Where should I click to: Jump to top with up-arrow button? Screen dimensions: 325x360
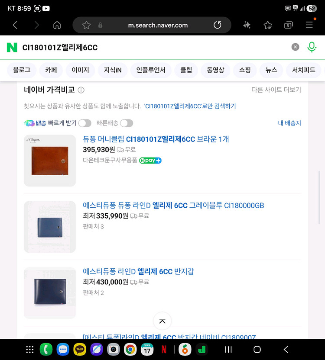coord(162,321)
